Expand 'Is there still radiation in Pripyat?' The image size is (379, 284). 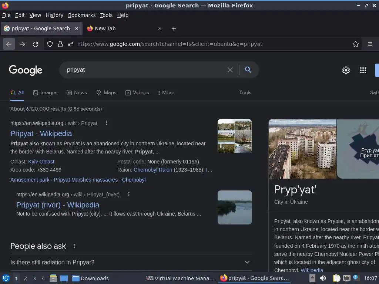tap(131, 262)
